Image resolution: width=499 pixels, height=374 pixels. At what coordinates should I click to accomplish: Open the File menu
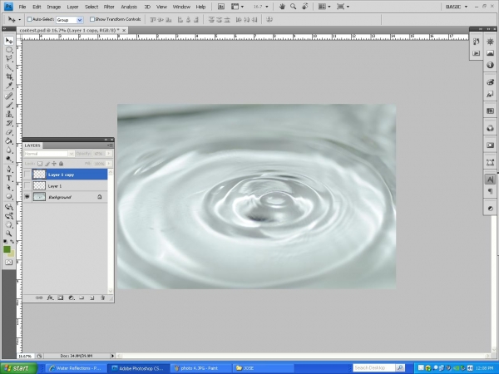(x=22, y=7)
